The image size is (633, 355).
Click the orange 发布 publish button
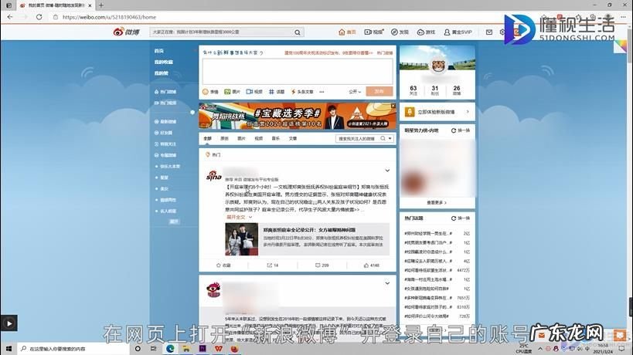[x=379, y=92]
